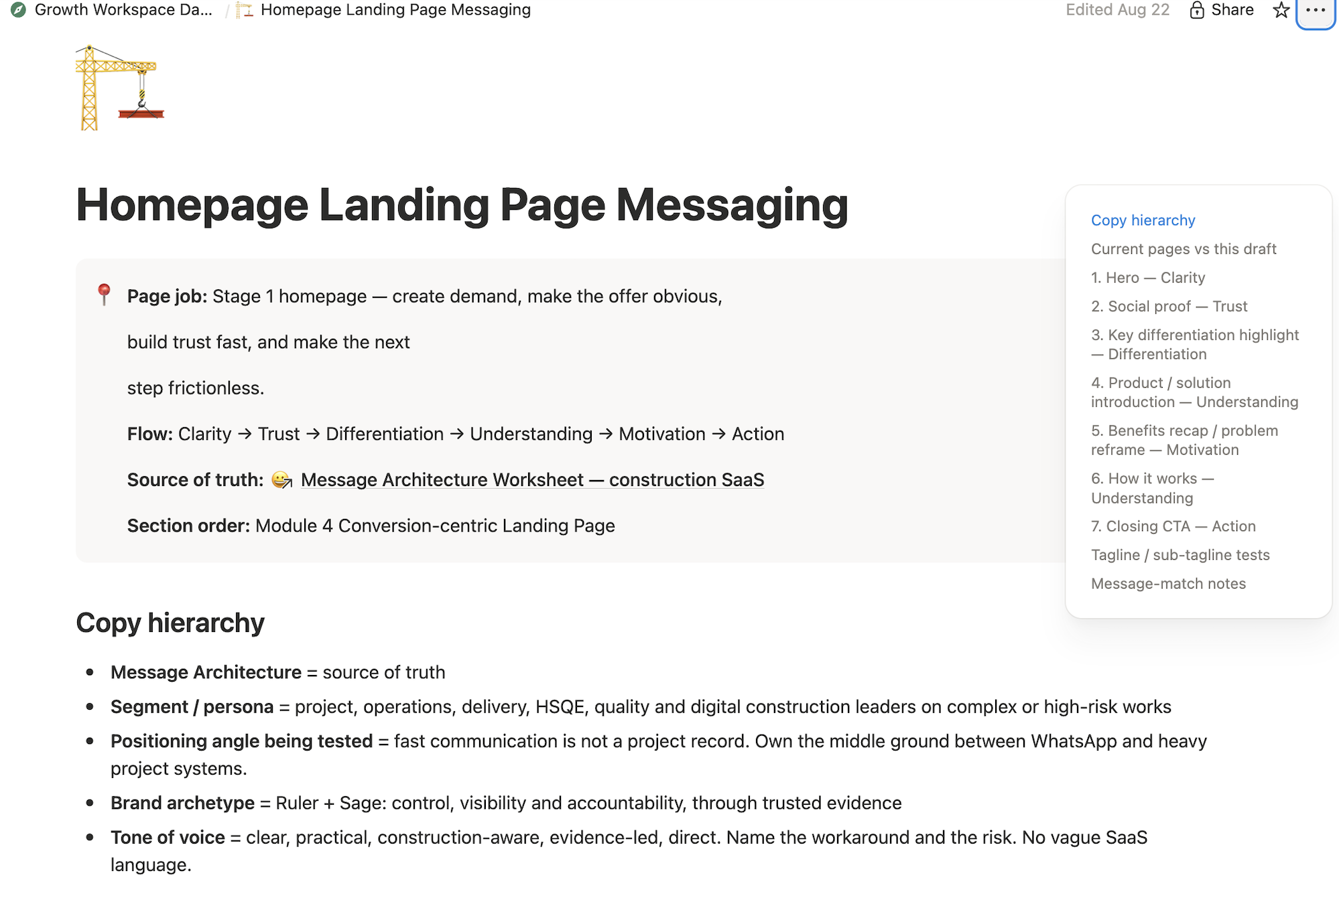
Task: Open 3. Key differentiation highlight outline item
Action: (1195, 344)
